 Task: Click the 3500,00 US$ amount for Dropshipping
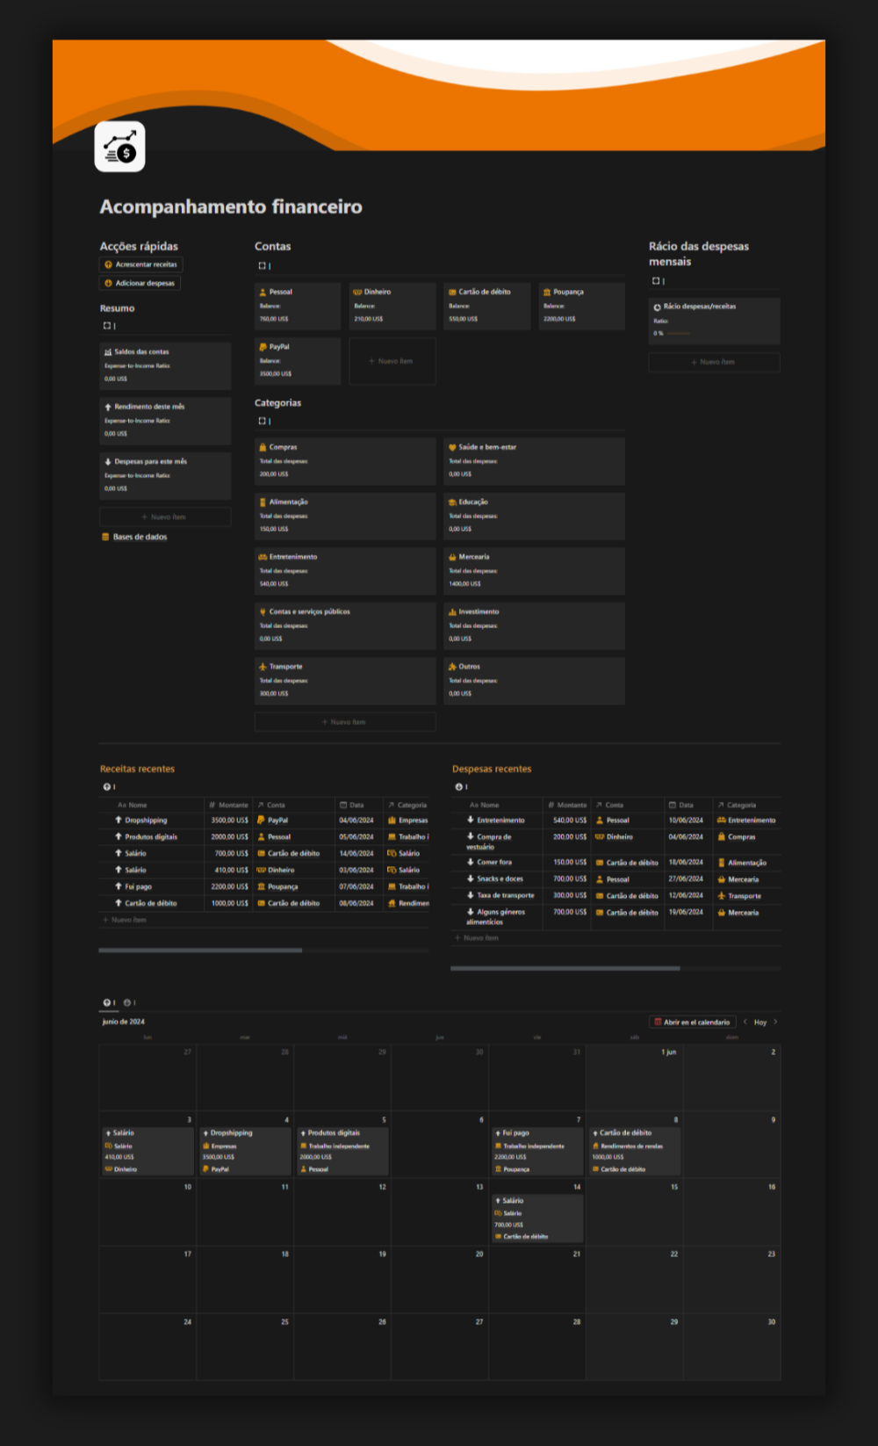click(229, 820)
